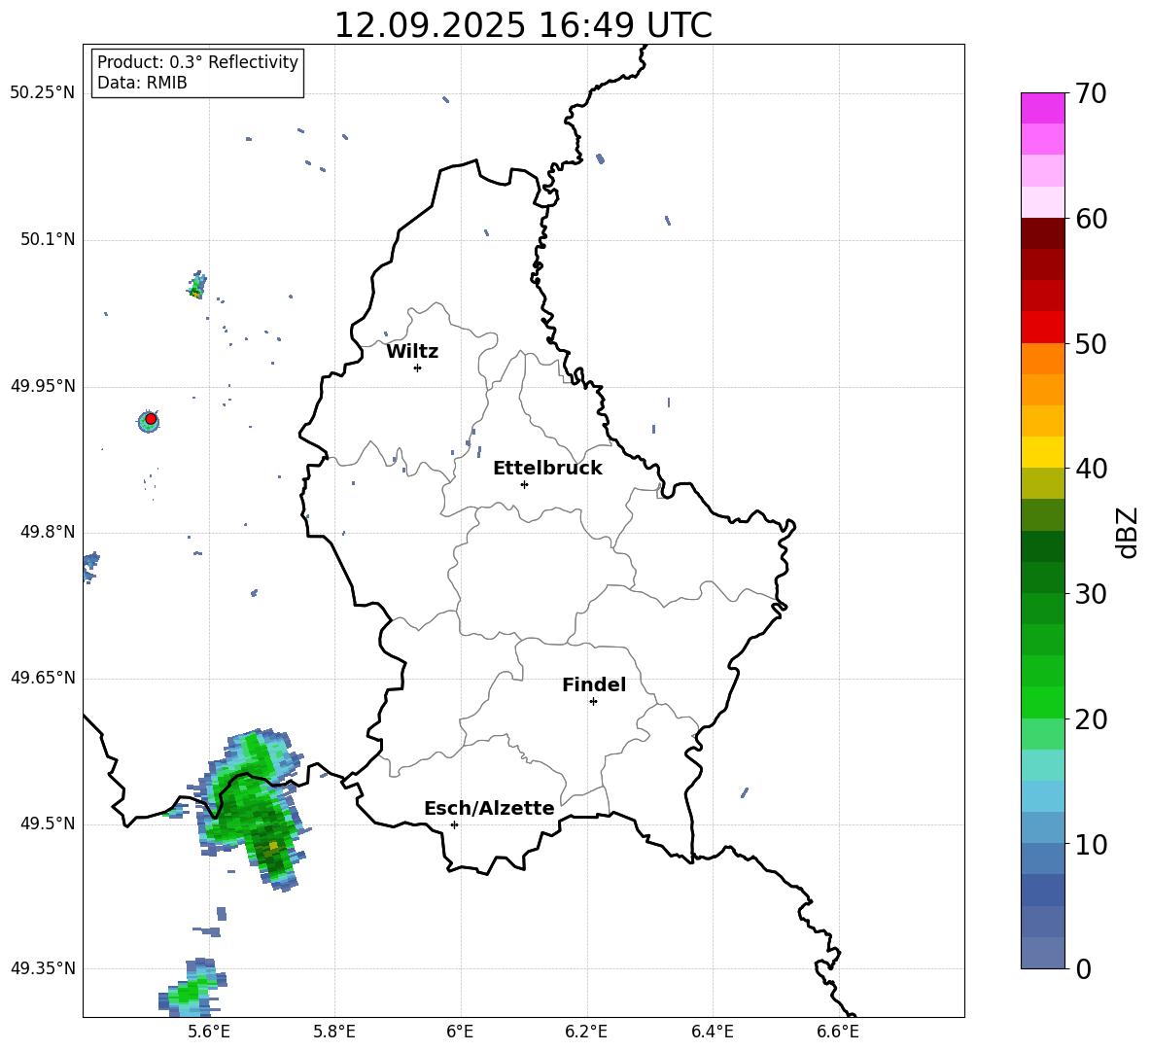The height and width of the screenshot is (1051, 1151).
Task: Click the red radar site dot
Action: tap(151, 419)
